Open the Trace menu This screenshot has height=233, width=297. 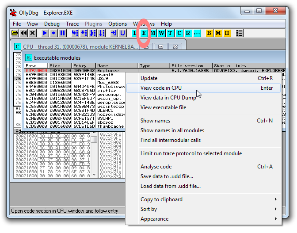tap(72, 24)
